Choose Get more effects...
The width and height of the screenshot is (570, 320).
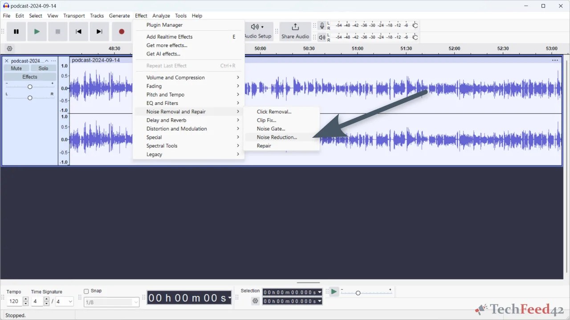point(188,45)
